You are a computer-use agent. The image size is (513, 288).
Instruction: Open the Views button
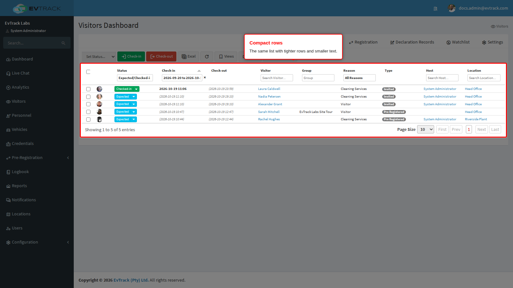pos(226,56)
